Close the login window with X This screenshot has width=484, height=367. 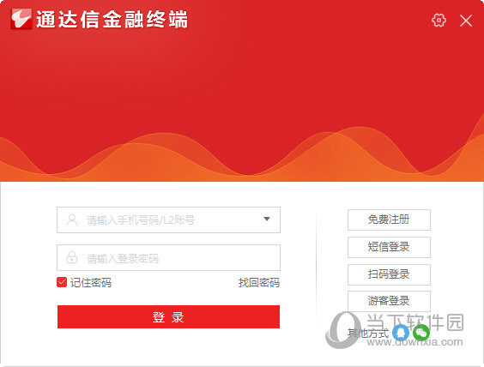click(x=466, y=21)
